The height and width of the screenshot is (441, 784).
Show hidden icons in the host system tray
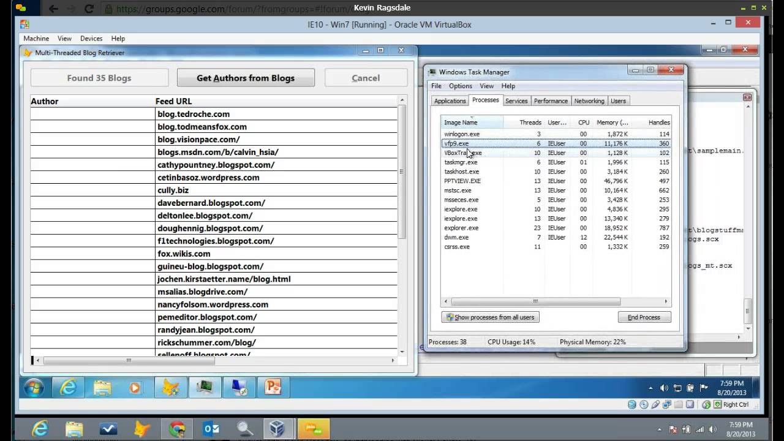[x=660, y=429]
